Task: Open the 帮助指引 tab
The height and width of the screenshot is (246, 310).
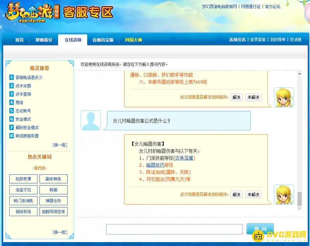Action: [44, 40]
